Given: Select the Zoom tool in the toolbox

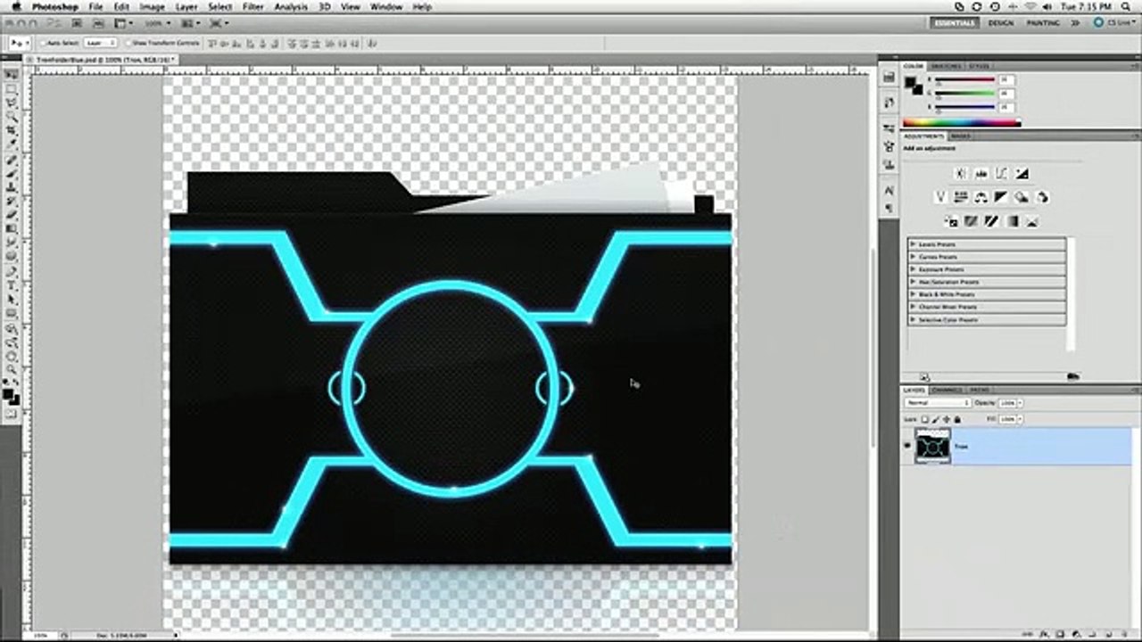Looking at the screenshot, I should point(11,368).
